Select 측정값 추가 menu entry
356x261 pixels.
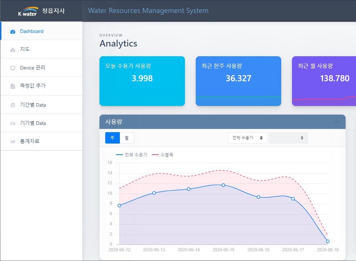pyautogui.click(x=41, y=86)
